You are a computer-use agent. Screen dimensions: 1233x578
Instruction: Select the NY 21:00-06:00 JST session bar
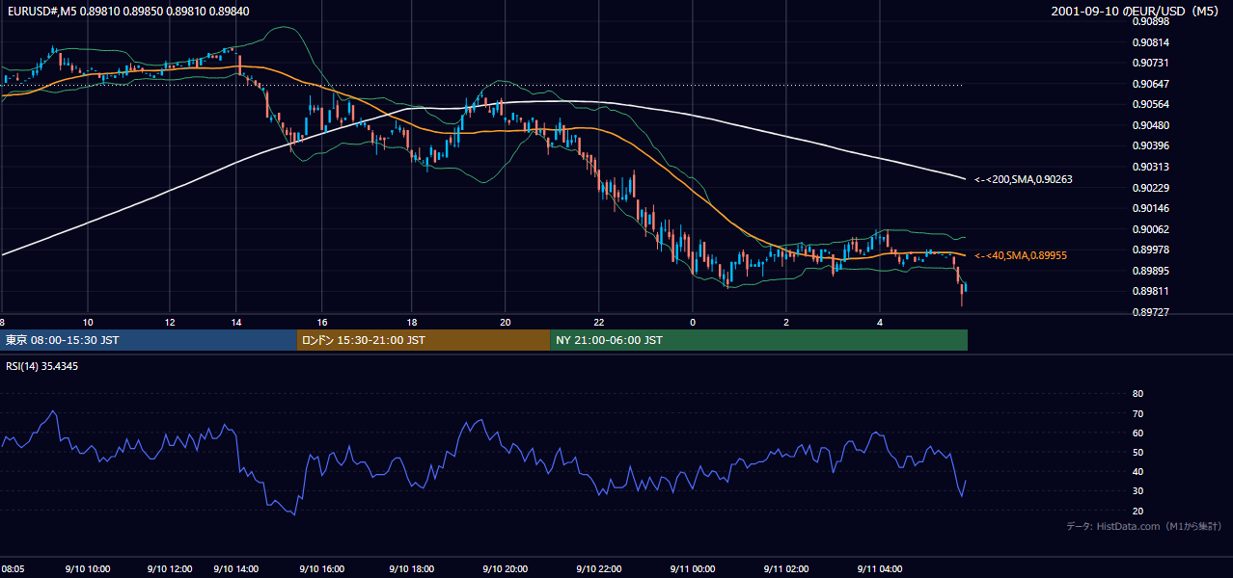click(x=758, y=340)
